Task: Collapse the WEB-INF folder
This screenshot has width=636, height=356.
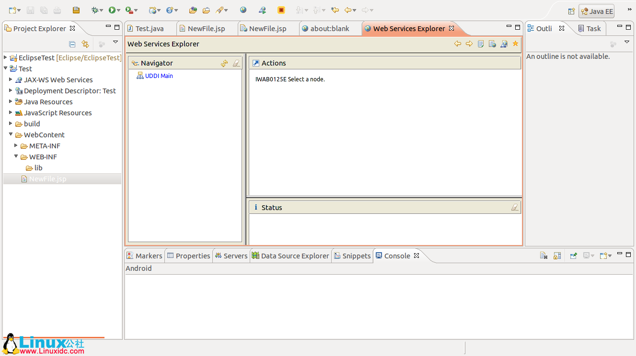Action: (16, 156)
